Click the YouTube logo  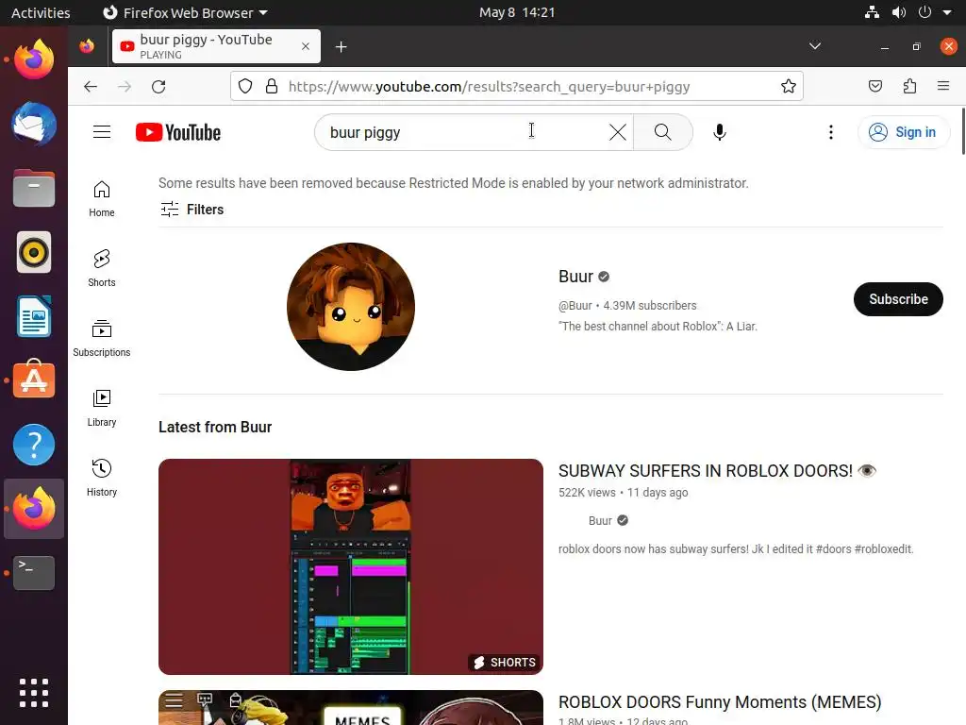point(178,132)
